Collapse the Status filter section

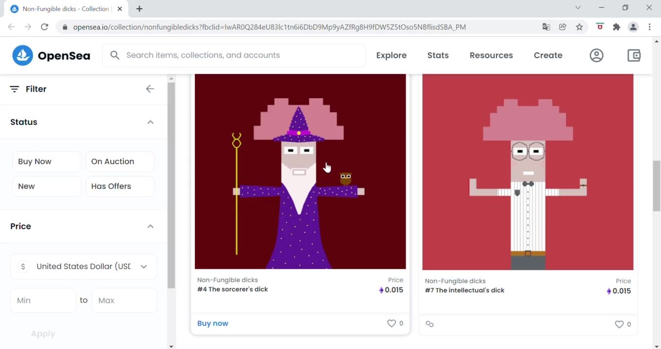pos(150,122)
